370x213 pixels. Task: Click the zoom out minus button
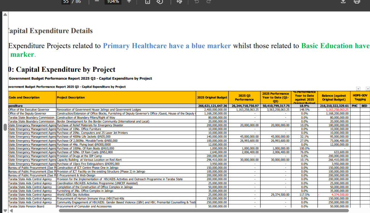[x=96, y=1]
